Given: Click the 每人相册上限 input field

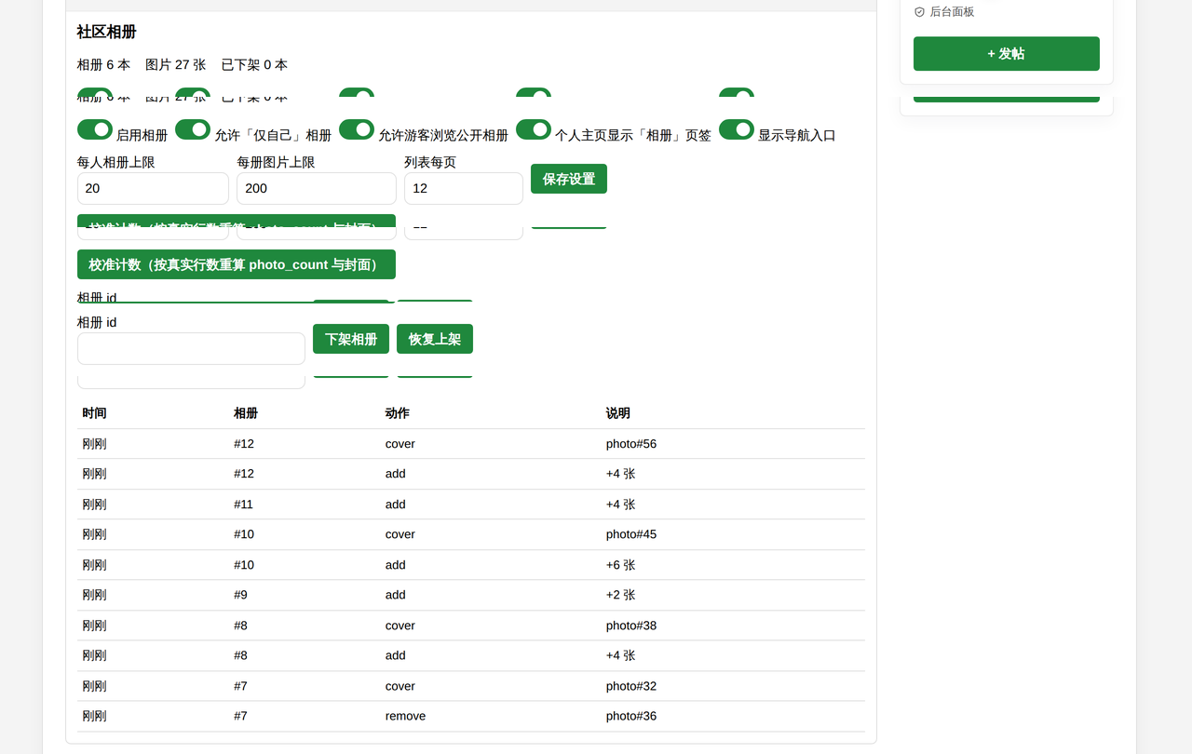Looking at the screenshot, I should click(x=153, y=188).
